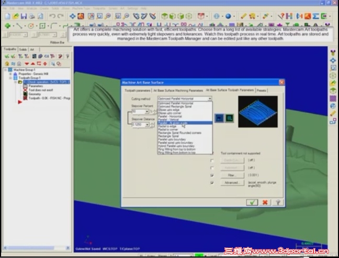Viewport: 339px width, 258px height.
Task: Switch to the Presets tab
Action: 262,91
